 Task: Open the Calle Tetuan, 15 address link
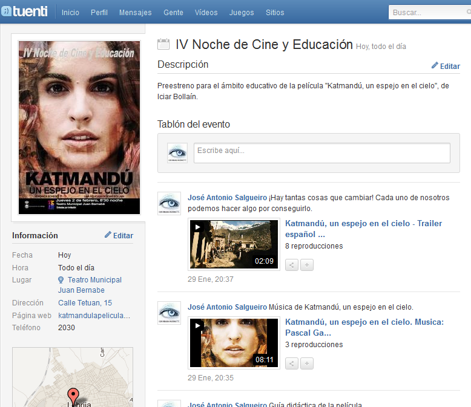pos(85,303)
